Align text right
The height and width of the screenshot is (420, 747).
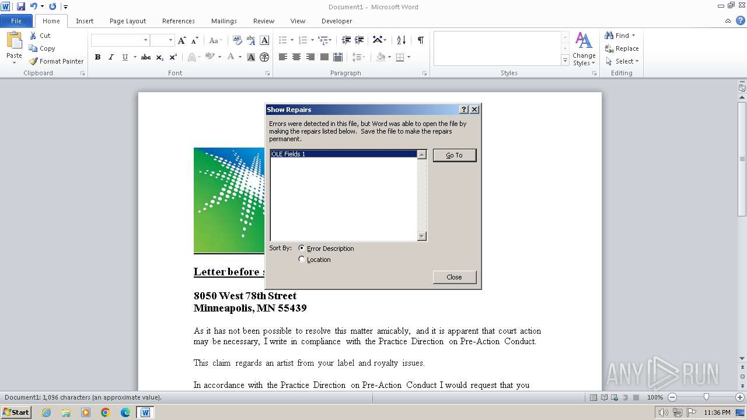pos(310,57)
